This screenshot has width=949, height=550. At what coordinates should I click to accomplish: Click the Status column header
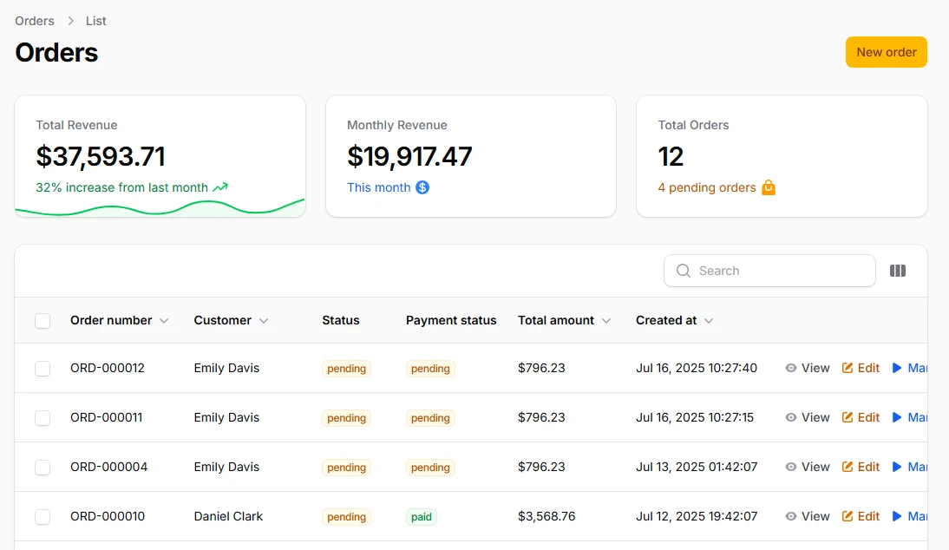point(341,320)
